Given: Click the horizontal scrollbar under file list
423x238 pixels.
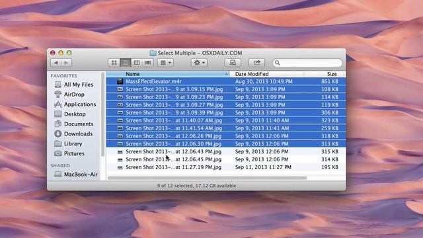Looking at the screenshot, I should coord(207,178).
